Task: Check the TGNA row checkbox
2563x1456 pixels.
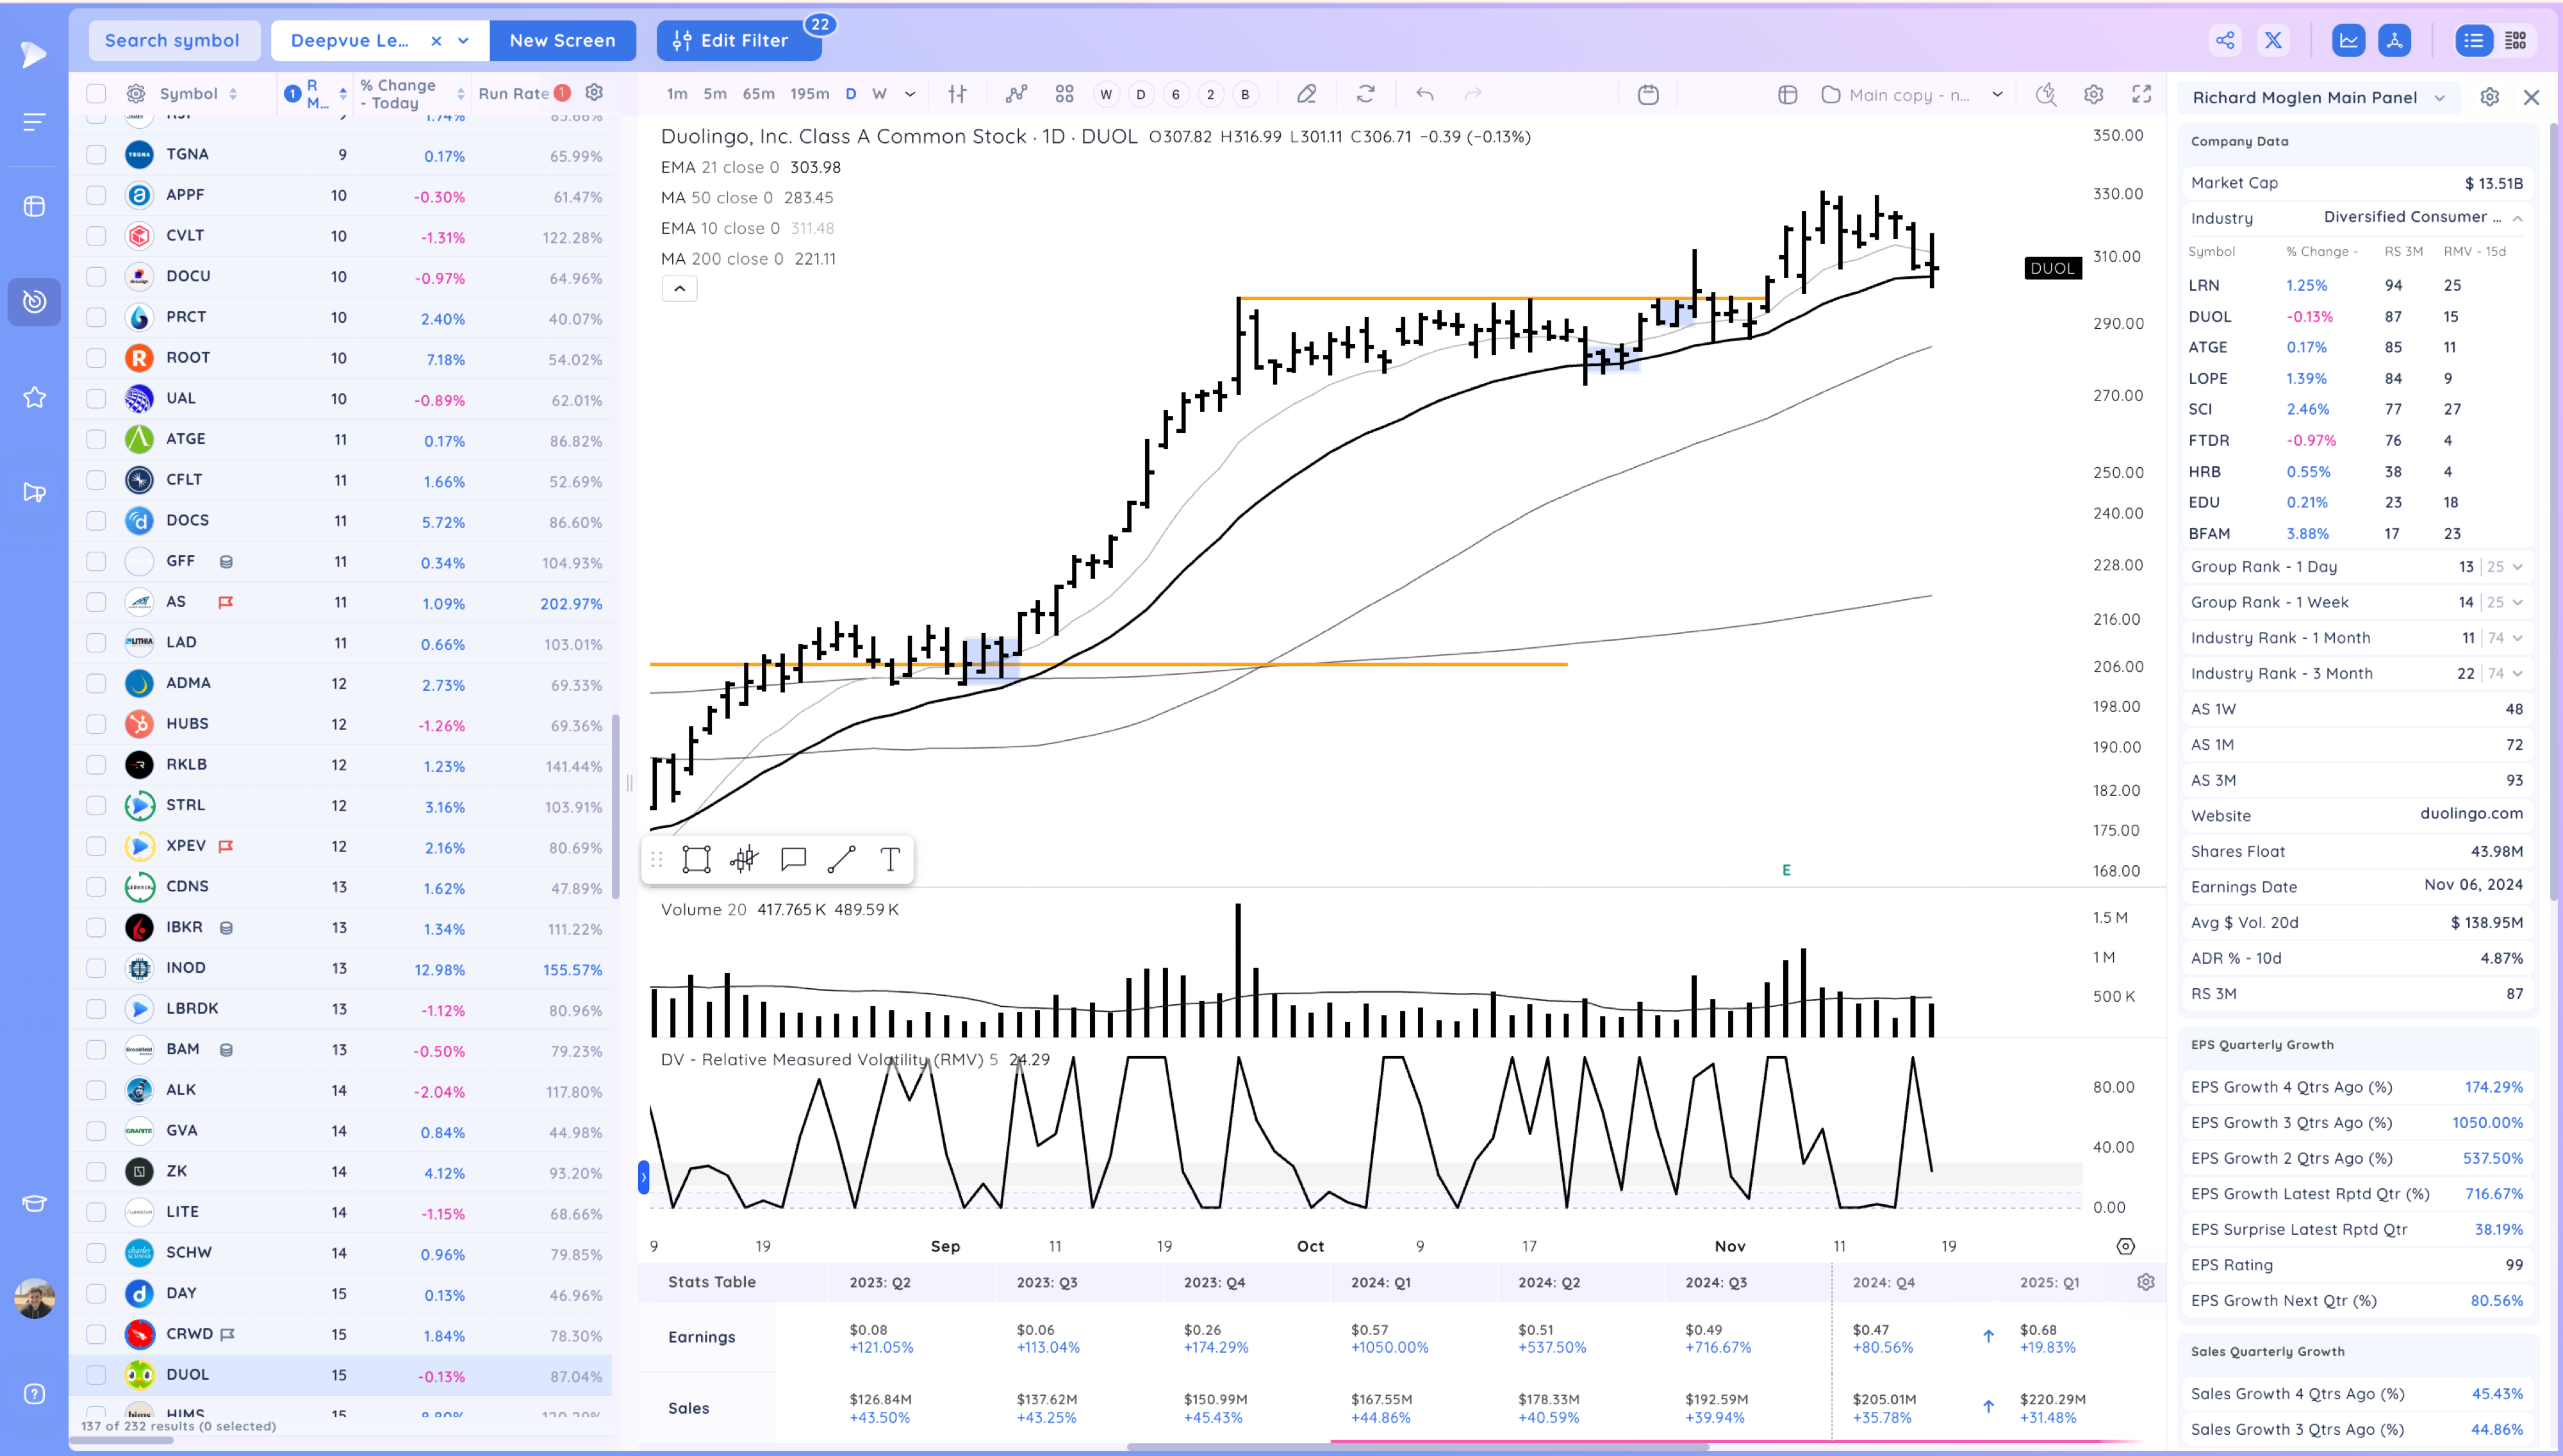Action: pyautogui.click(x=96, y=154)
